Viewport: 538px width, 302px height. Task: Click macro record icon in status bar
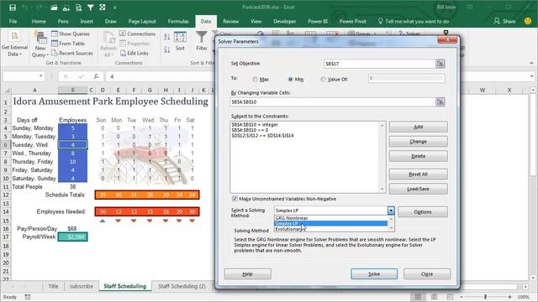coord(28,297)
